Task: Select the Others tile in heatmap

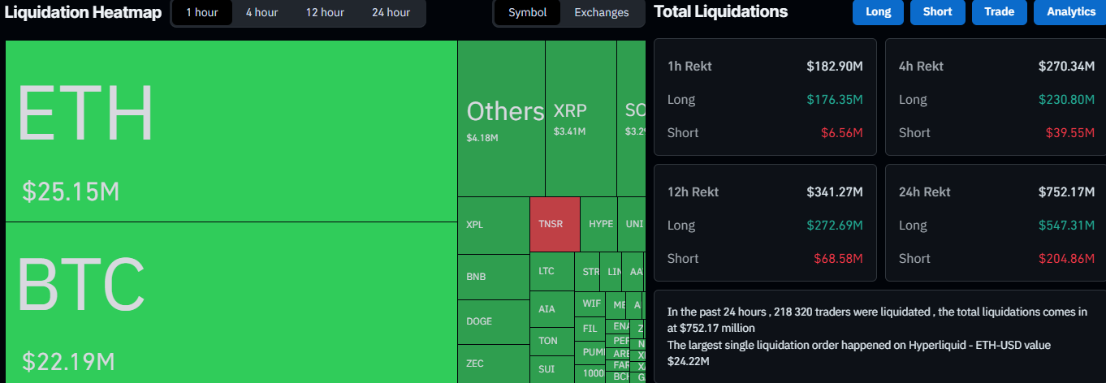Action: point(501,118)
